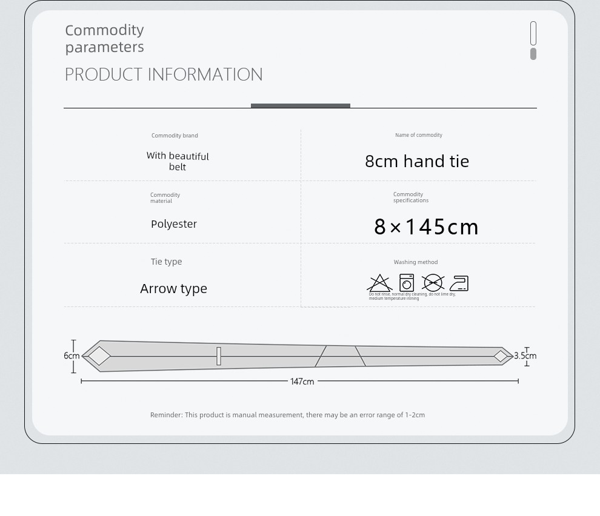This screenshot has width=600, height=516.
Task: Click the hollow pill shape in the top-right corner
Action: pos(533,33)
